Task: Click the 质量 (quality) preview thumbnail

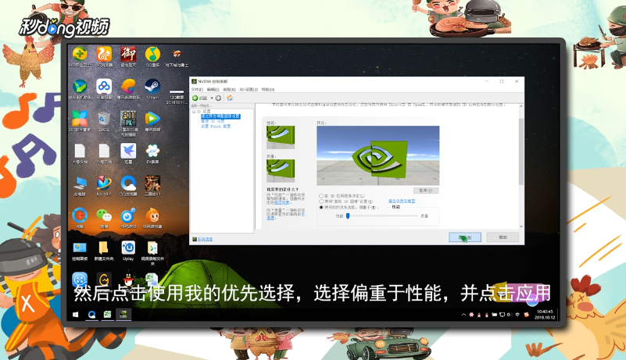Action: (281, 170)
